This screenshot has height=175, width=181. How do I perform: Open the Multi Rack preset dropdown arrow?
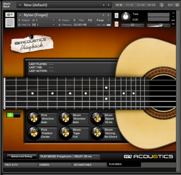tap(20, 5)
